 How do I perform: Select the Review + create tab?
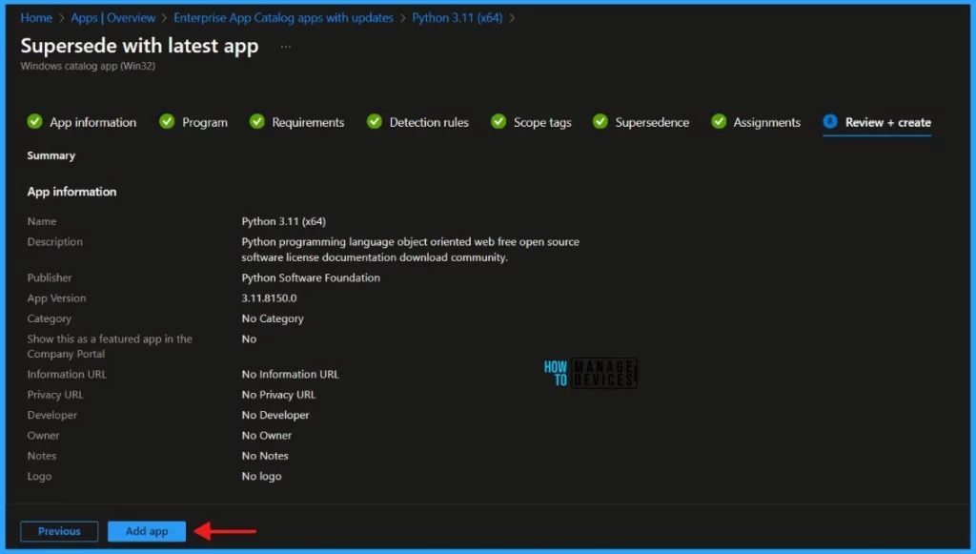(x=887, y=123)
